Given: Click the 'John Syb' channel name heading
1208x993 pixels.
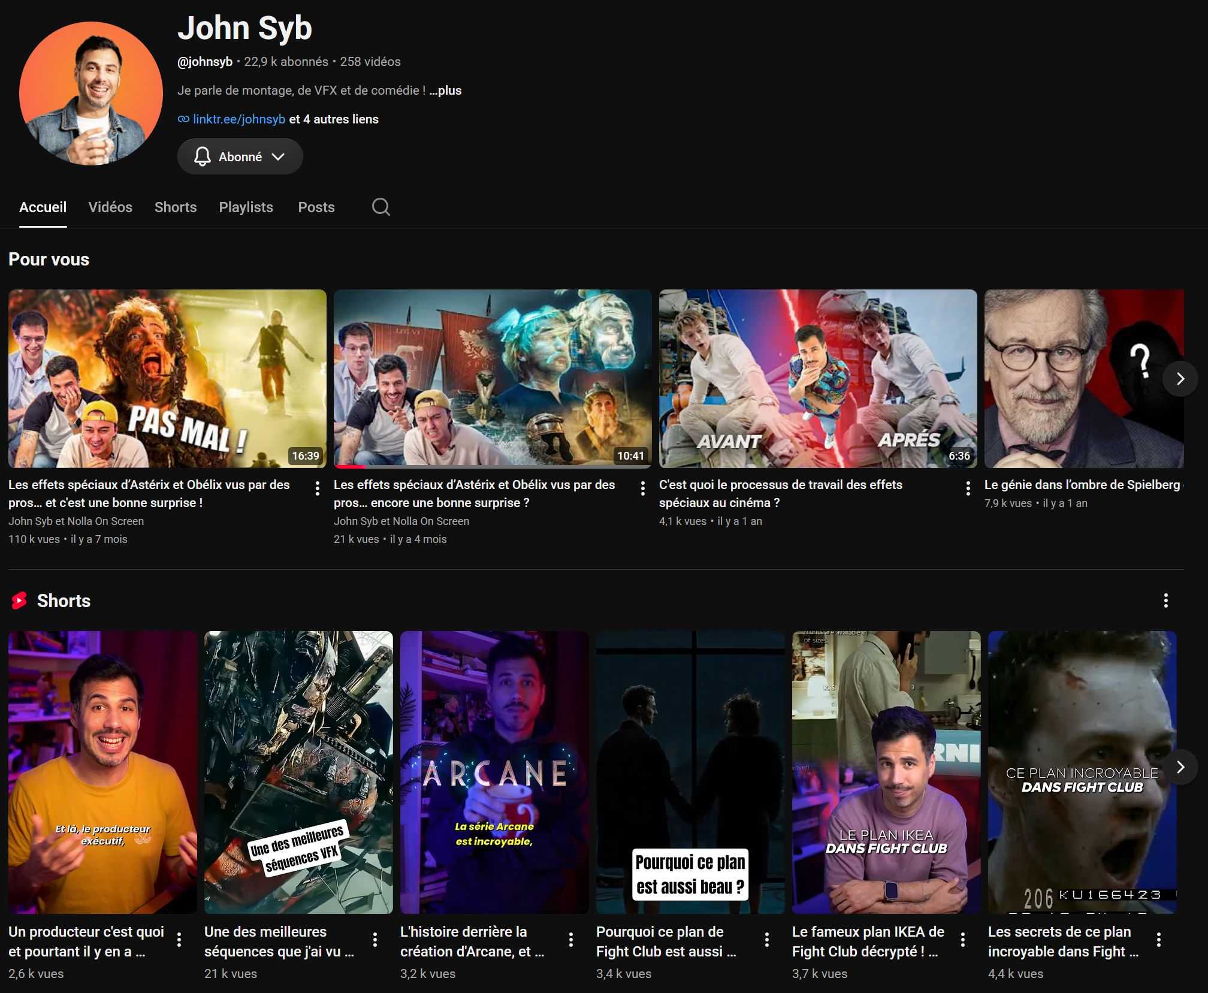Looking at the screenshot, I should 244,28.
